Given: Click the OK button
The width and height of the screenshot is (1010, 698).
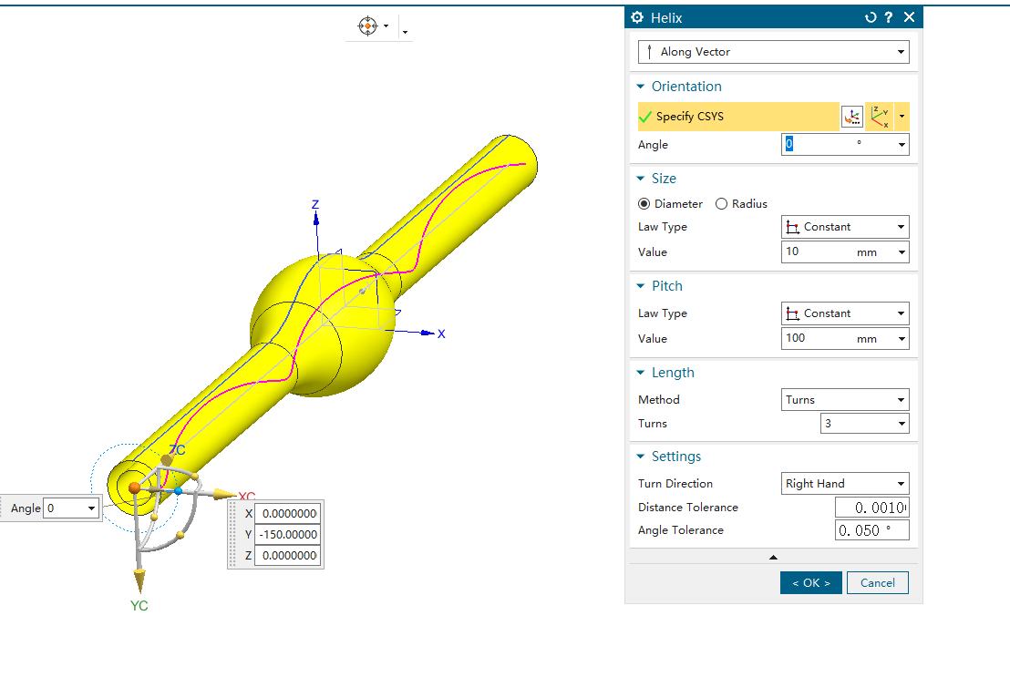Looking at the screenshot, I should 811,583.
